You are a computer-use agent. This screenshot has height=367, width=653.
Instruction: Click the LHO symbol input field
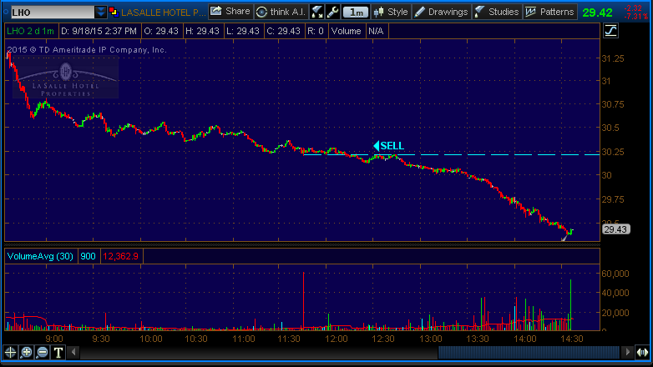click(x=48, y=13)
